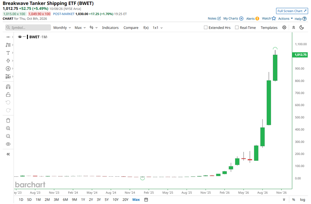Select the trend line drawing tool
311x204 pixels.
coord(8,37)
